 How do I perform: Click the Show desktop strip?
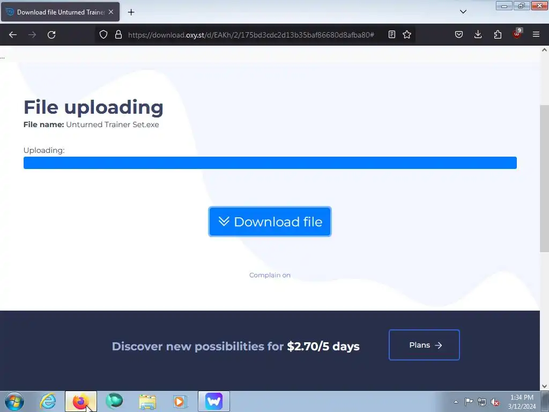[545, 401]
